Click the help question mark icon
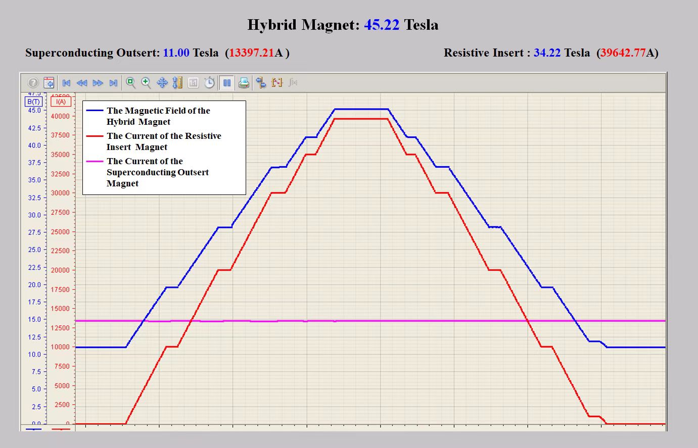The height and width of the screenshot is (448, 698). [x=33, y=83]
